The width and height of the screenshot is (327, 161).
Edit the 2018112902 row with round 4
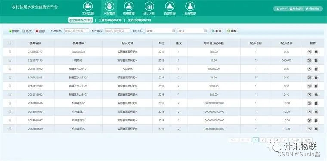pyautogui.click(x=309, y=69)
